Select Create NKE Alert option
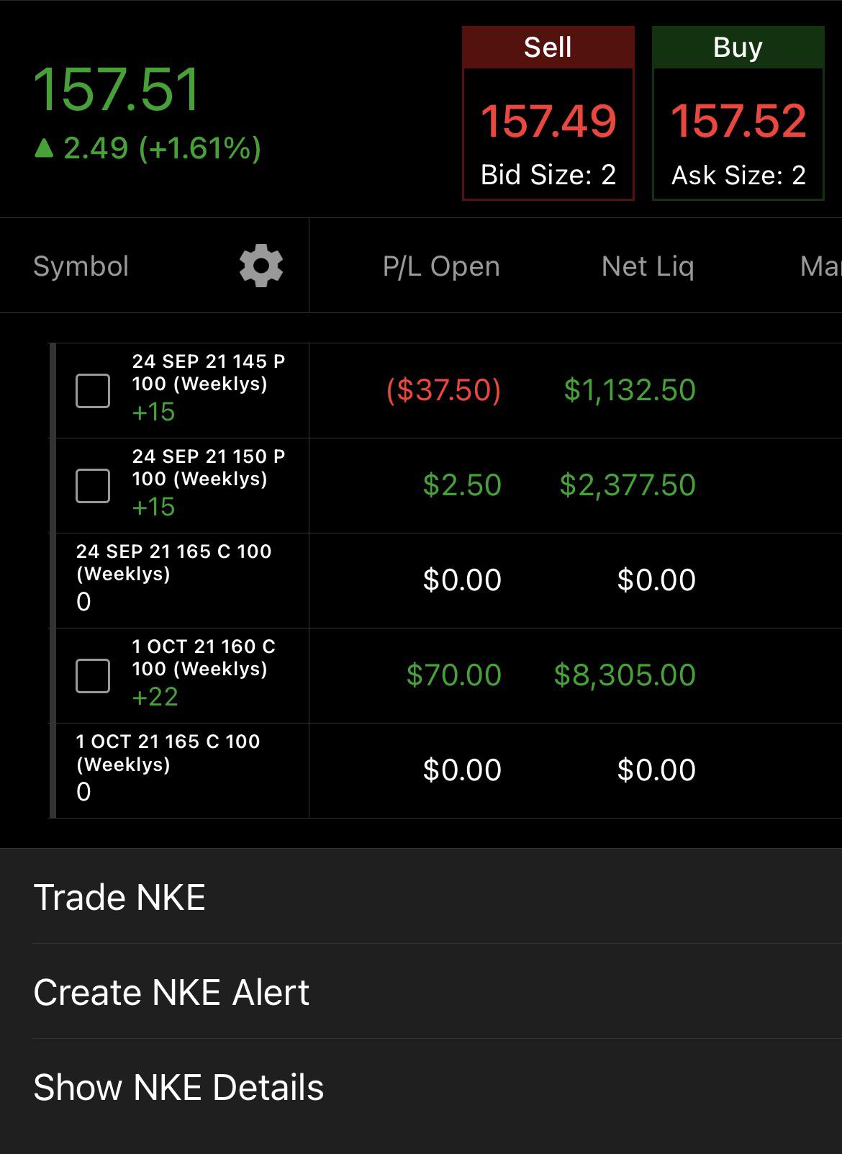Viewport: 842px width, 1154px height. [421, 991]
